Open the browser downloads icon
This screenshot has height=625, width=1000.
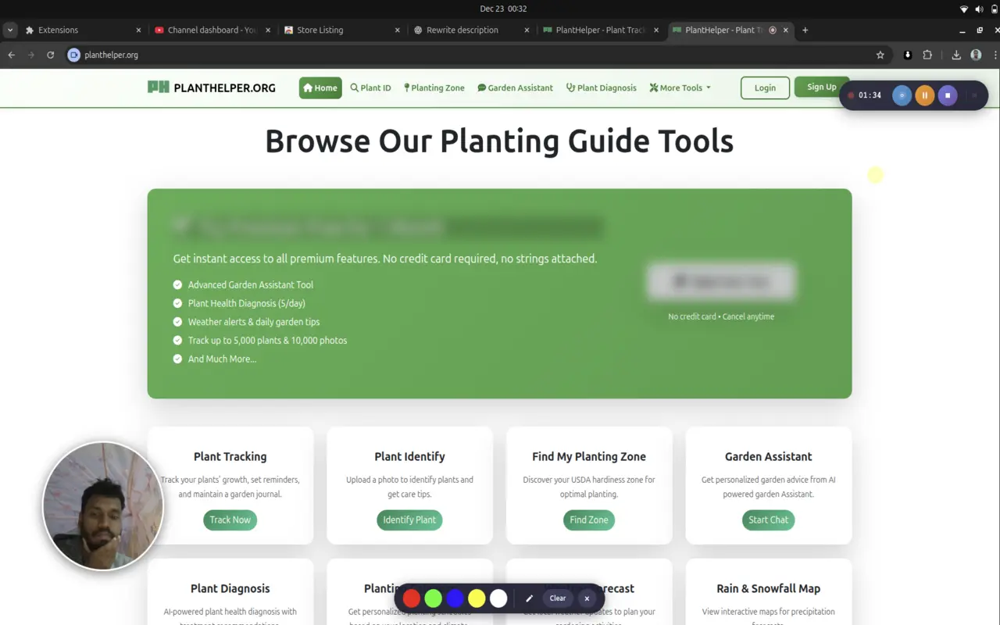pos(956,55)
